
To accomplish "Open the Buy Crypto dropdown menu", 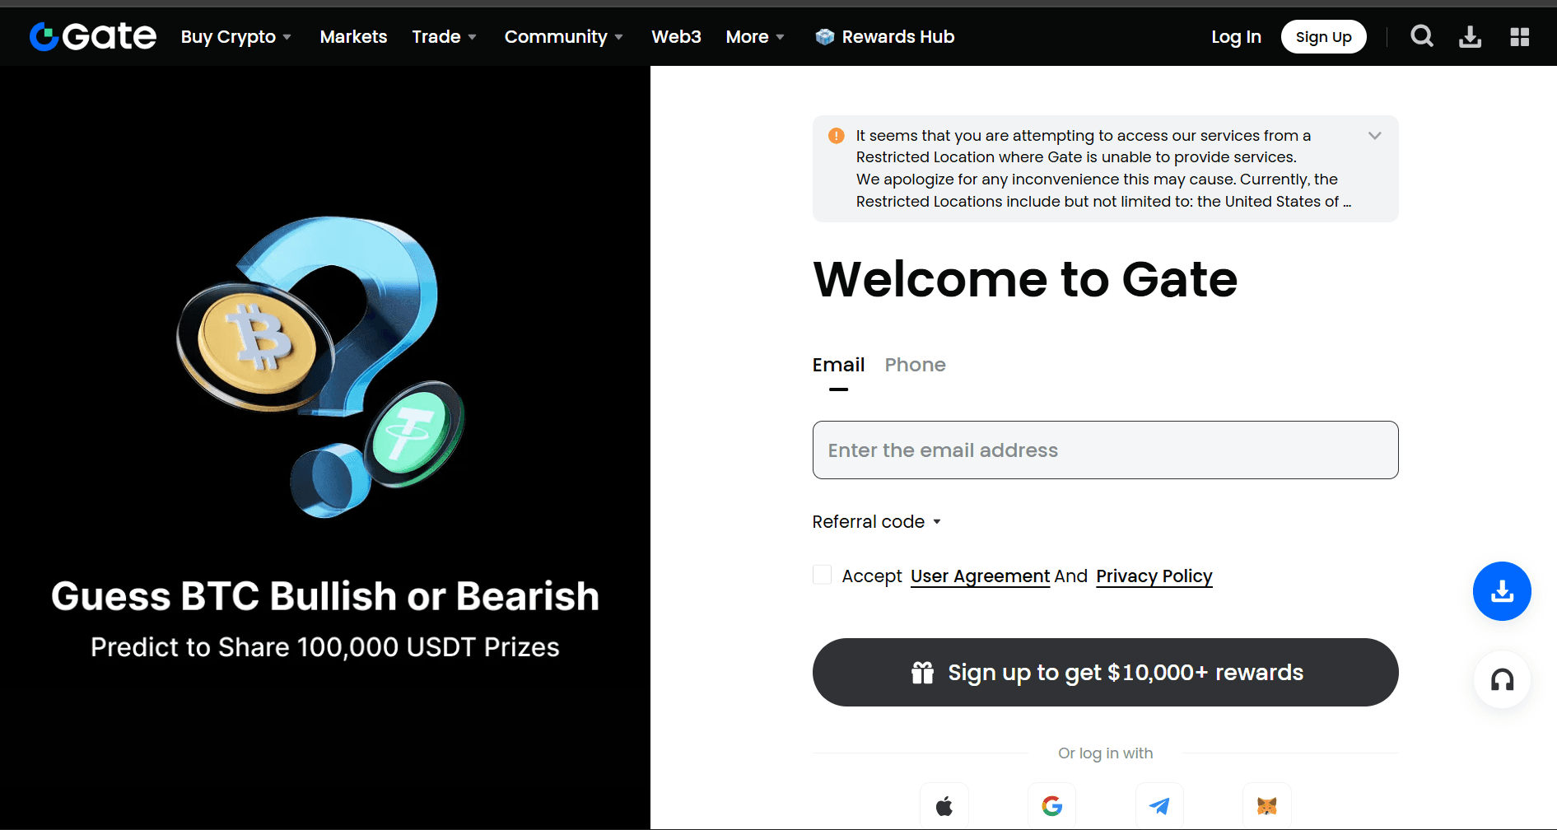I will 235,37.
